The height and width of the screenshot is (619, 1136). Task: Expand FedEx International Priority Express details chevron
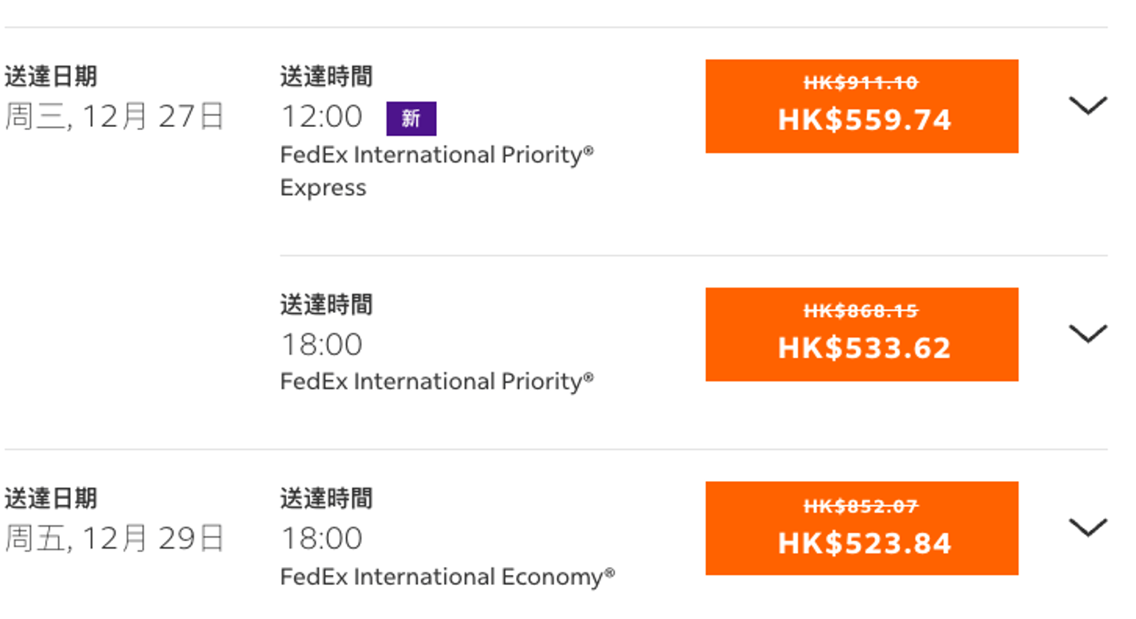(1087, 105)
